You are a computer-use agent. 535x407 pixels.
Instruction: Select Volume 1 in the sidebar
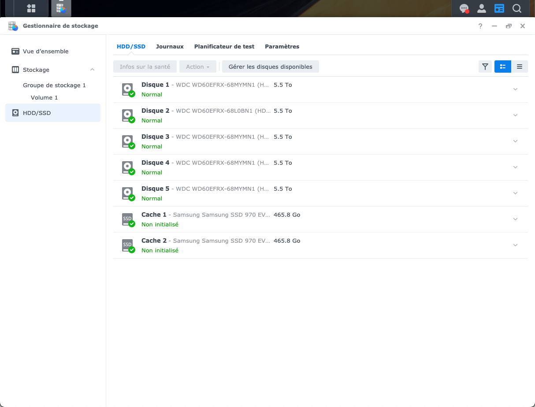click(44, 97)
